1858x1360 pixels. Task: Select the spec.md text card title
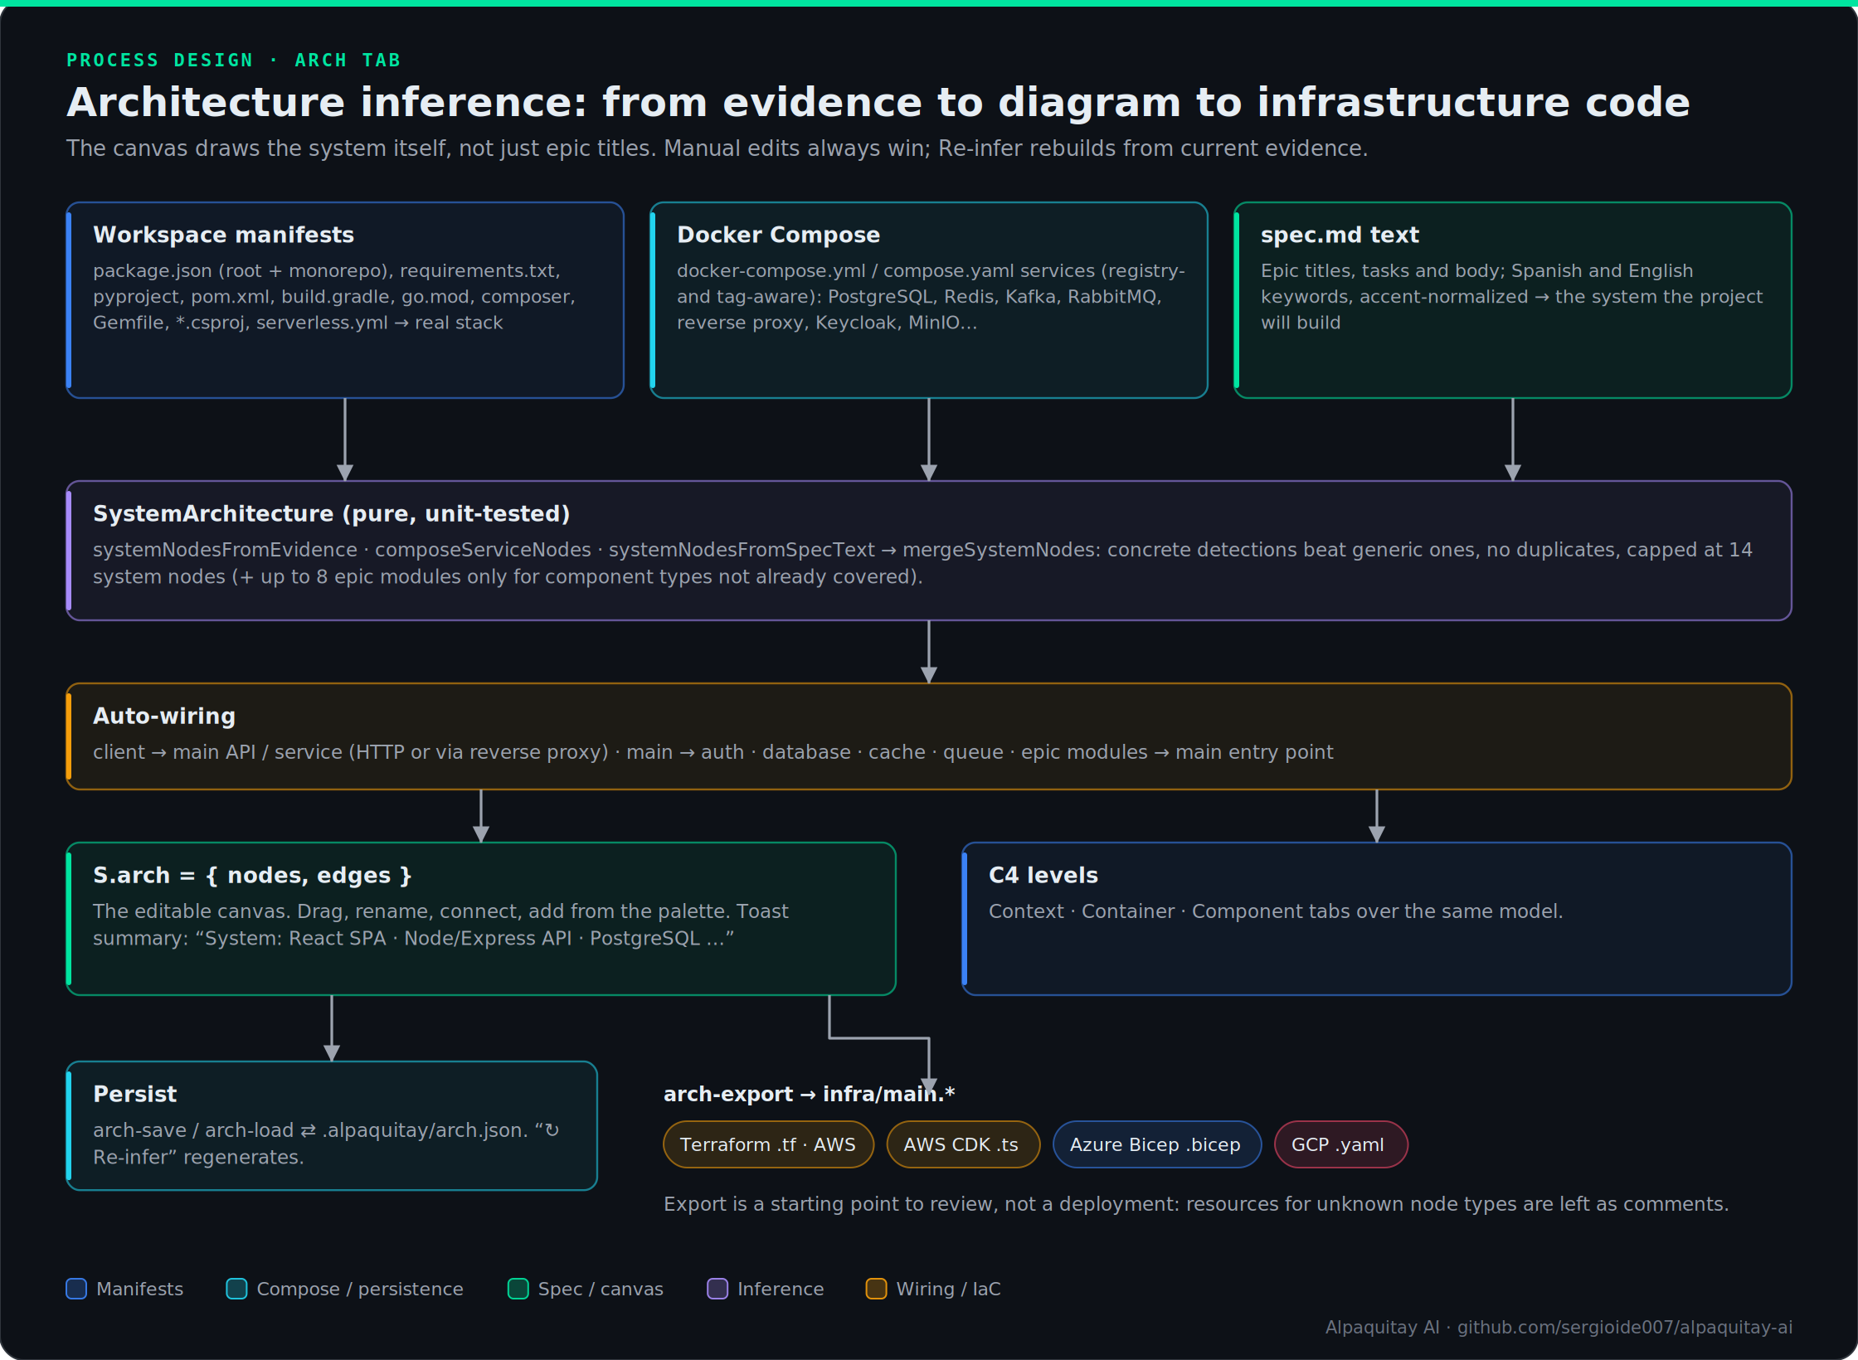[x=1340, y=235]
